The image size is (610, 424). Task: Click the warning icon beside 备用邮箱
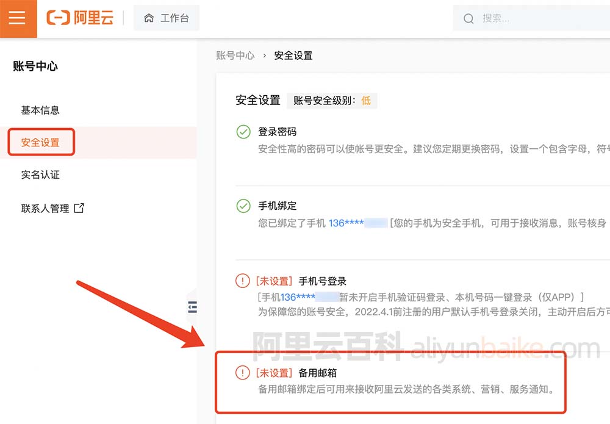pos(243,373)
